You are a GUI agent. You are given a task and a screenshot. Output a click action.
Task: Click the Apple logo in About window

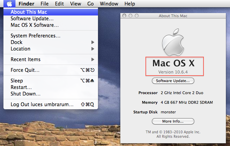point(173,42)
